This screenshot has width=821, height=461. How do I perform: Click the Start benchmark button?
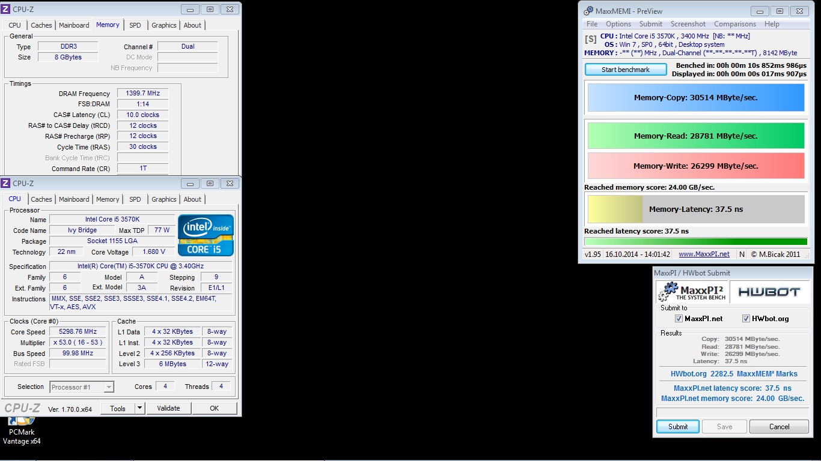click(x=626, y=70)
